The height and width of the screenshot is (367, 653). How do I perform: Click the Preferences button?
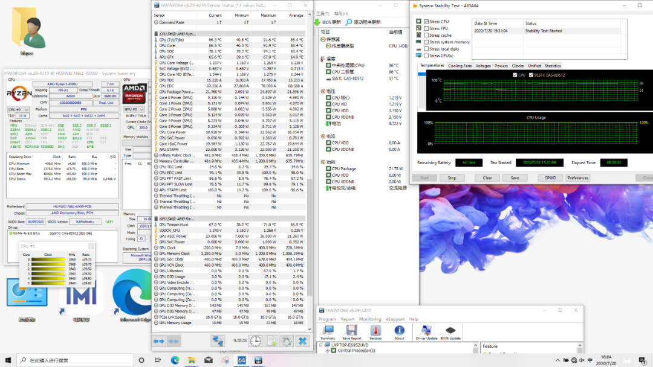click(x=577, y=178)
